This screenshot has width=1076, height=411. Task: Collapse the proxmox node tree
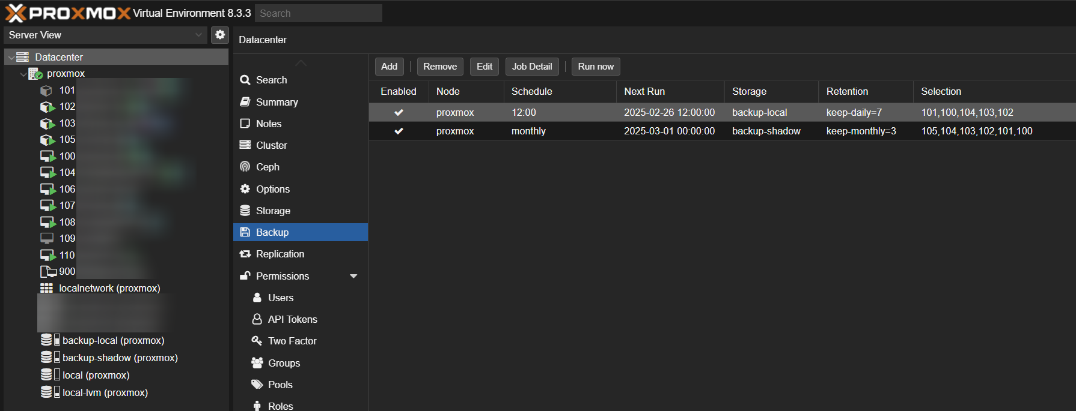pos(23,74)
